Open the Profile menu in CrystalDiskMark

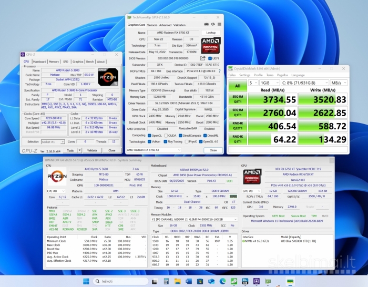(258, 75)
